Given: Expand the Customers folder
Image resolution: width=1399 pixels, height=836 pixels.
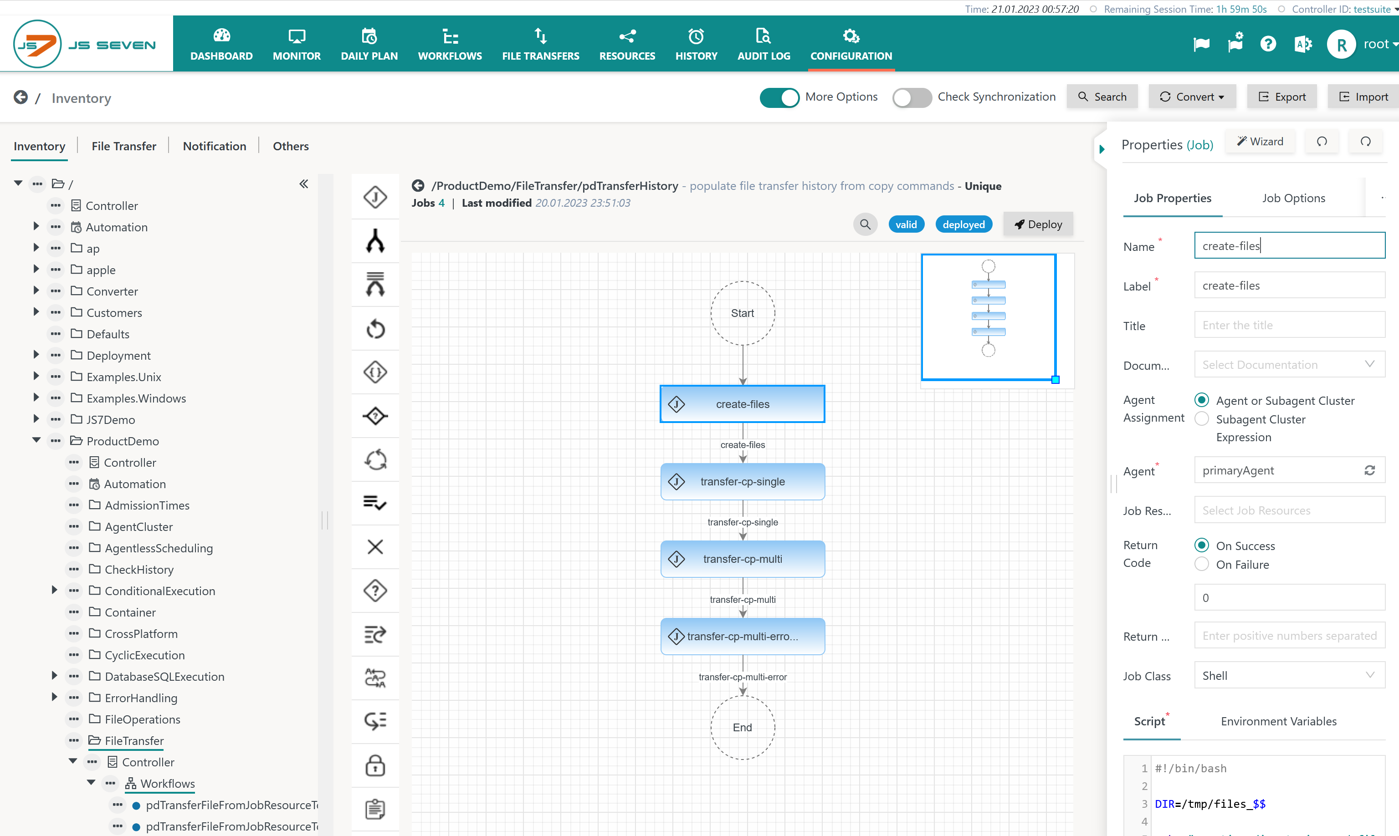Looking at the screenshot, I should pos(36,312).
